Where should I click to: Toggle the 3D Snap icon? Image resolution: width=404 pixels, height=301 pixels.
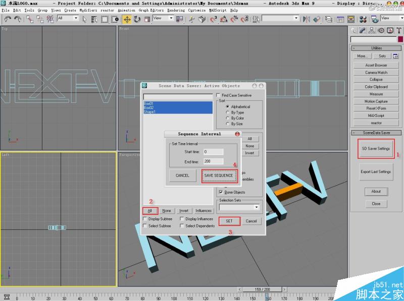[213, 19]
